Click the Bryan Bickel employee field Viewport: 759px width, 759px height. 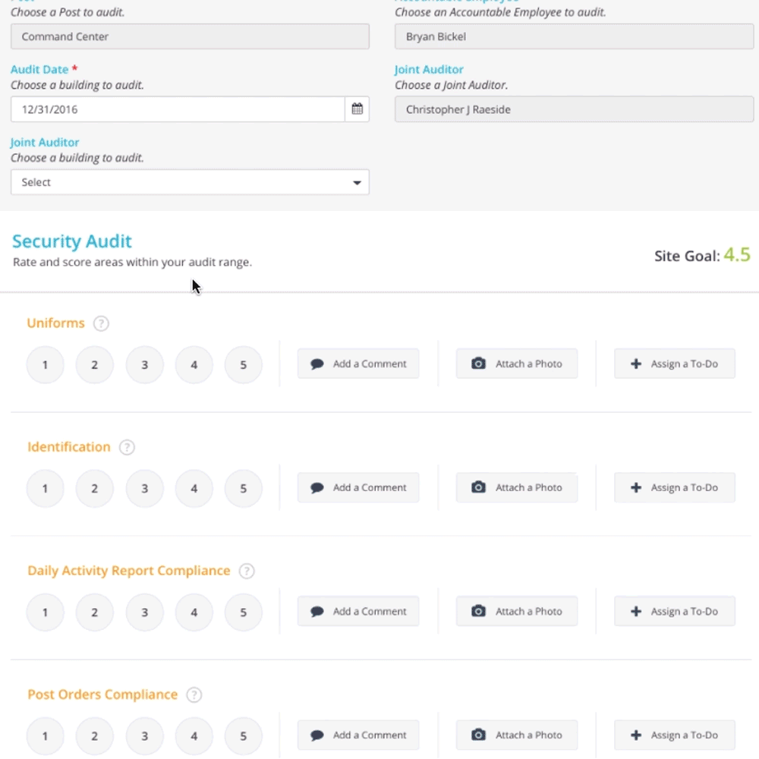574,36
